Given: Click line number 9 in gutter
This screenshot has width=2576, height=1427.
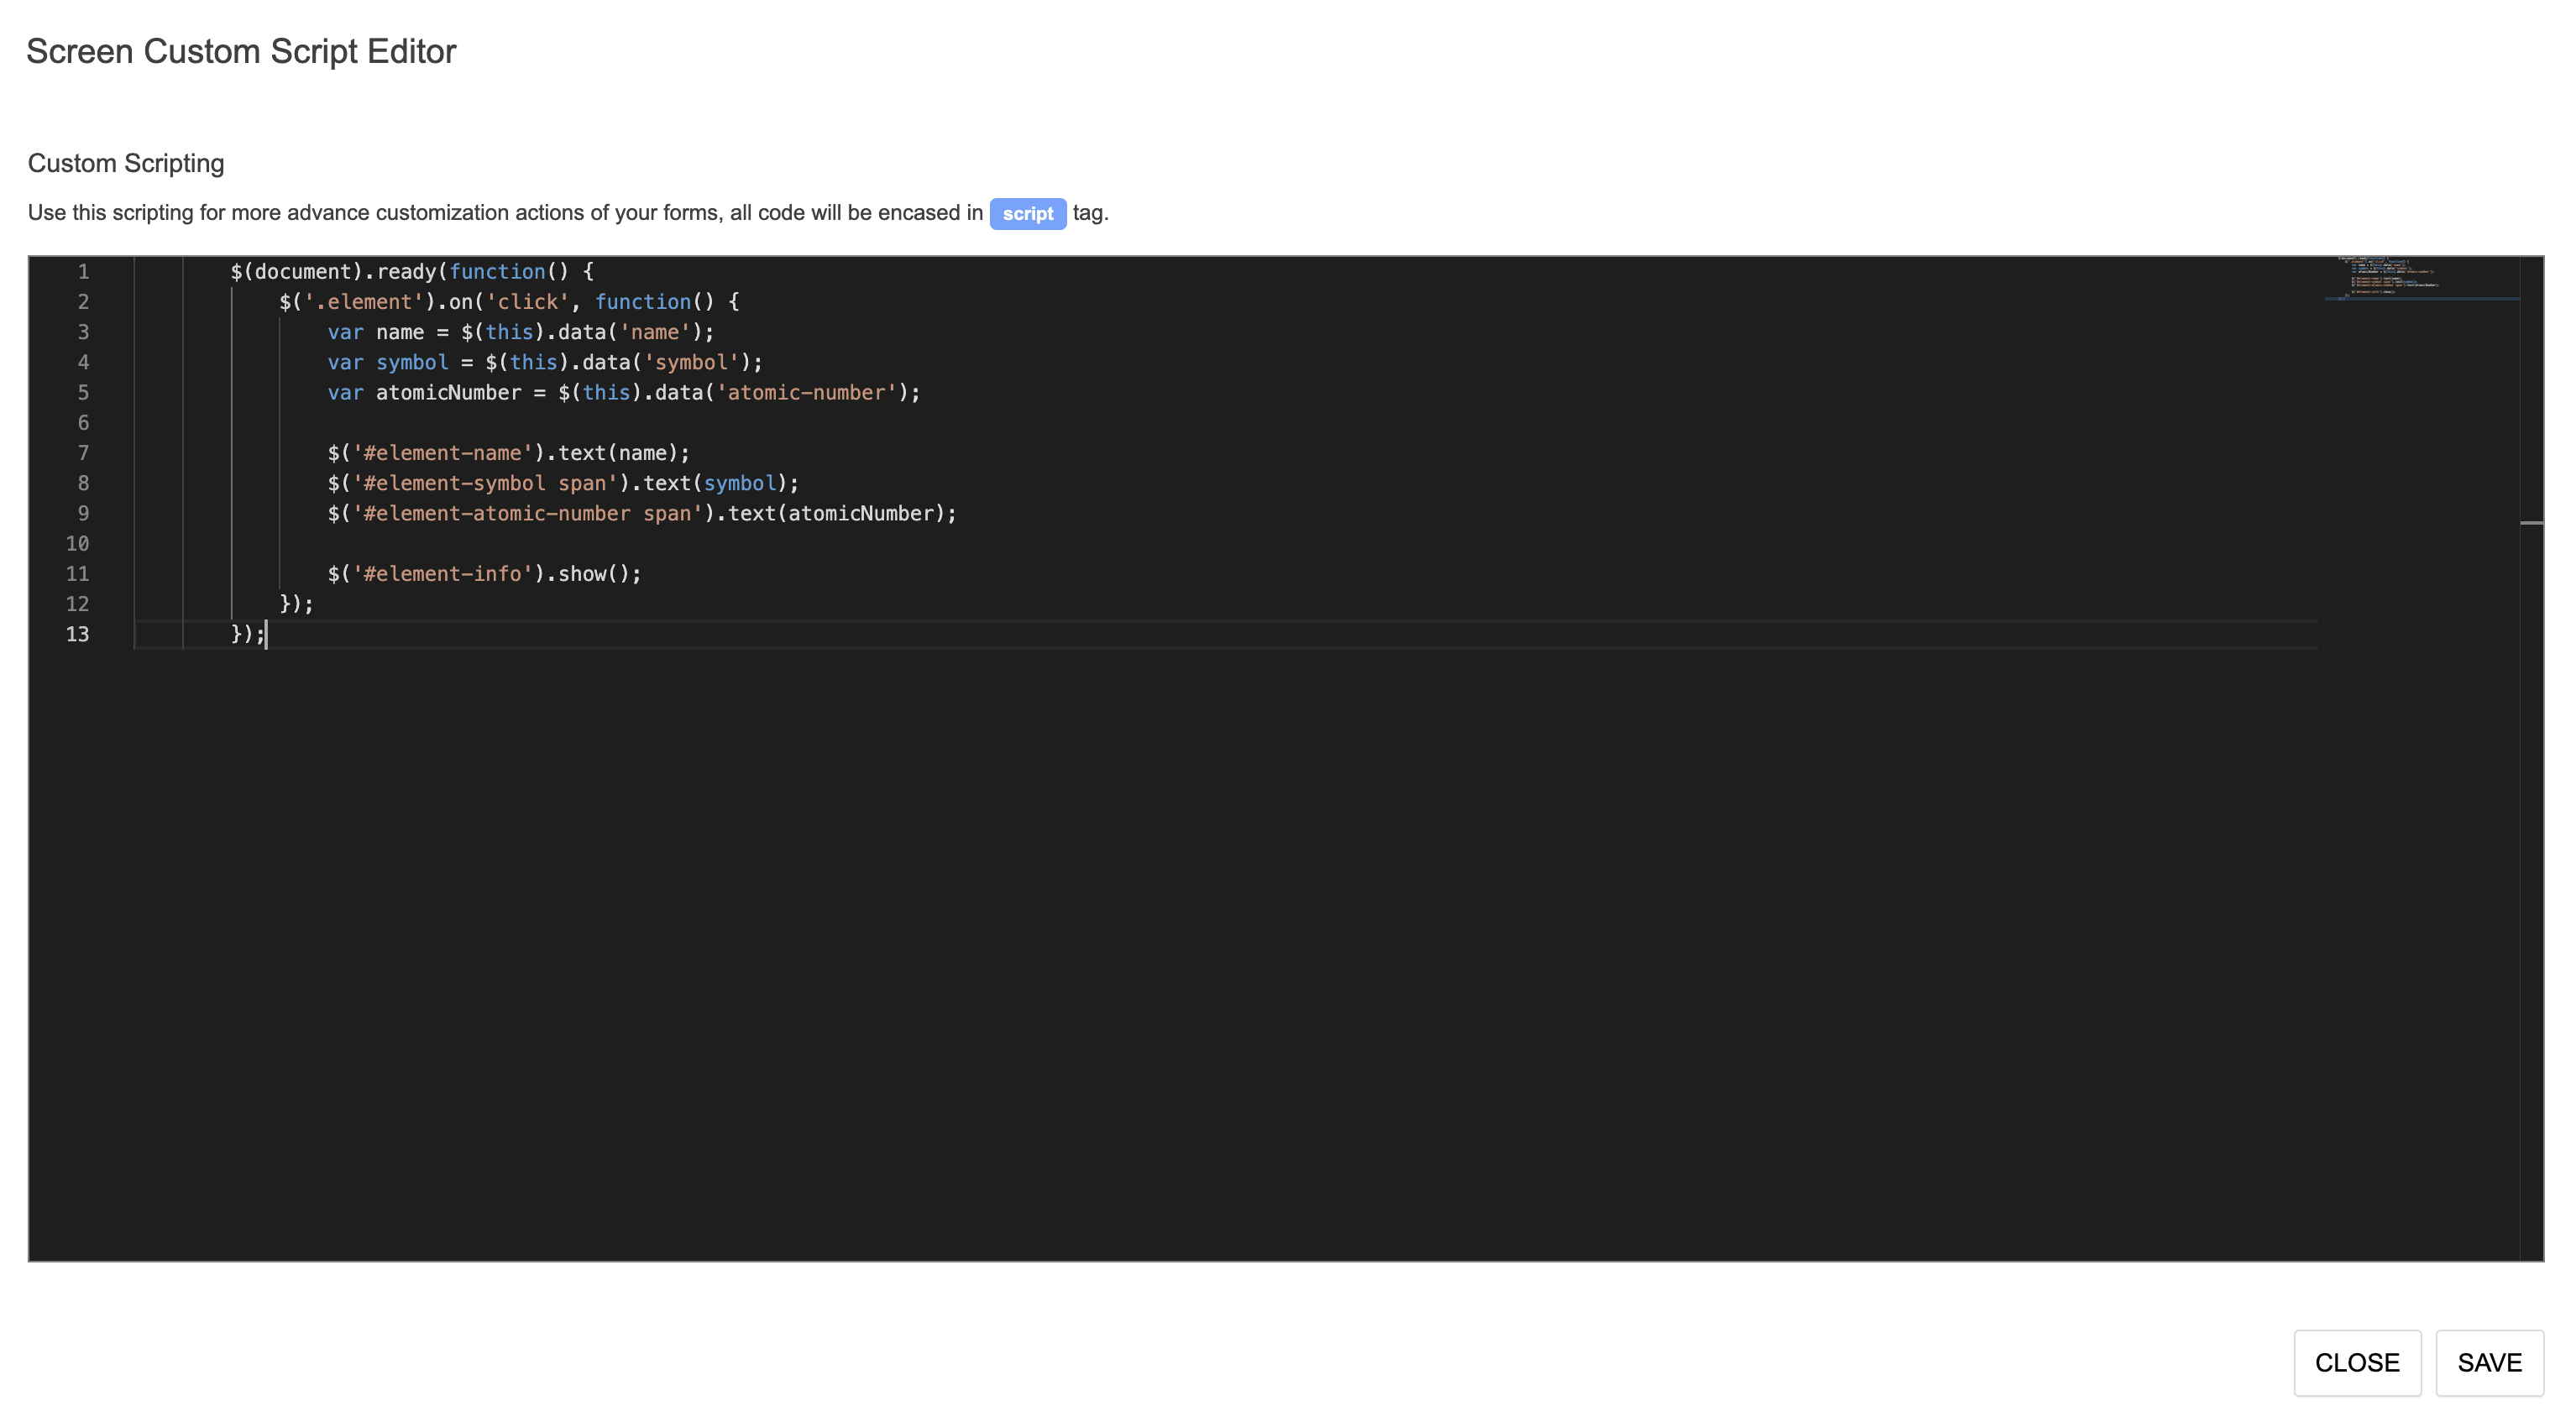Looking at the screenshot, I should click(x=83, y=513).
